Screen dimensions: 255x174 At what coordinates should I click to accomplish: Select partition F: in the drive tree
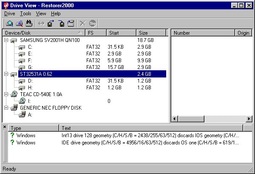[30, 61]
